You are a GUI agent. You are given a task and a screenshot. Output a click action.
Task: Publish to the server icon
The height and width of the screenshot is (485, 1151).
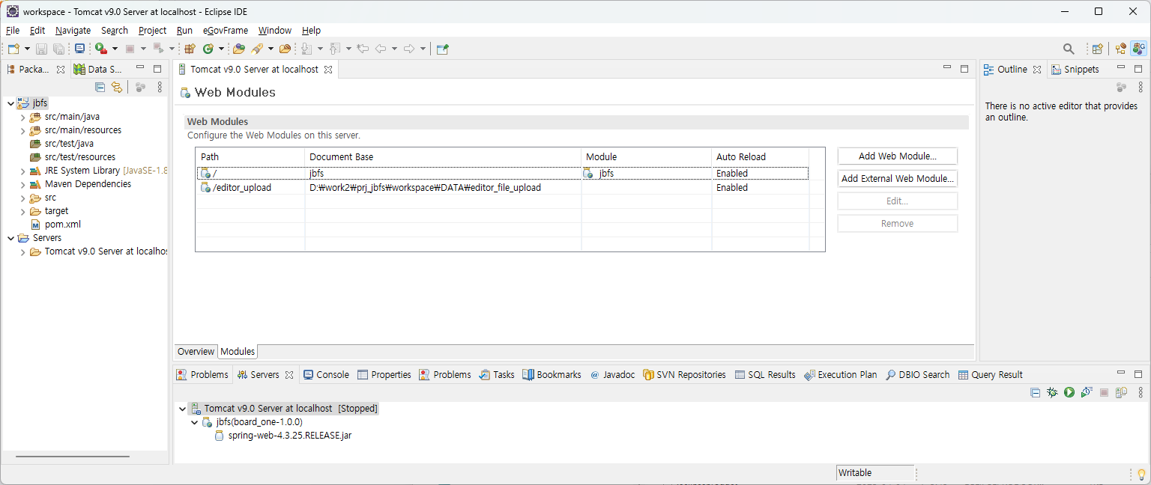click(x=1121, y=392)
